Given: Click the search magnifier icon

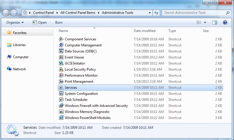Looking at the screenshot, I should [228, 13].
